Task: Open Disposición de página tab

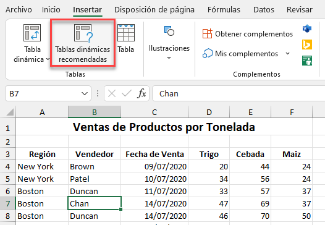Action: 154,9
